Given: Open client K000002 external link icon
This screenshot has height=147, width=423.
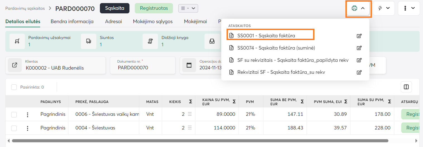Looking at the screenshot, I should [15, 65].
